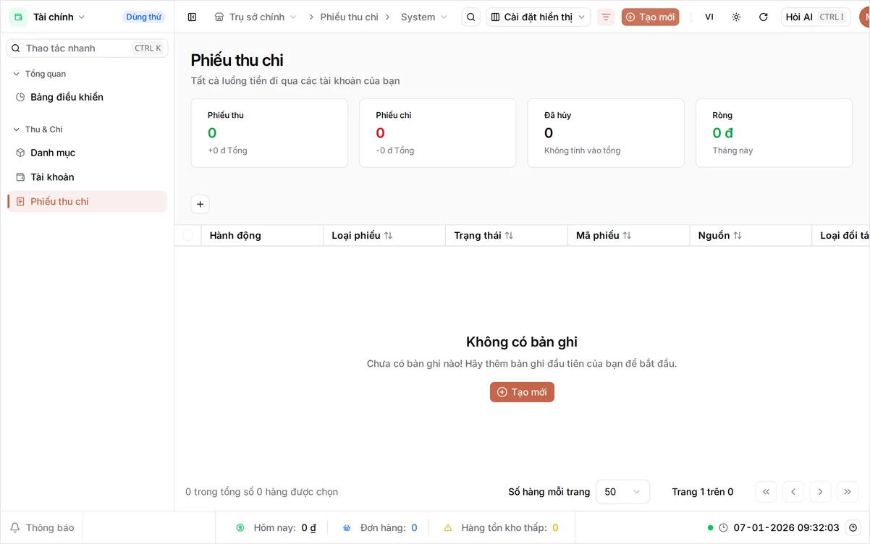Open the Cài đặt hiển thị dropdown
The width and height of the screenshot is (870, 544).
tap(538, 17)
